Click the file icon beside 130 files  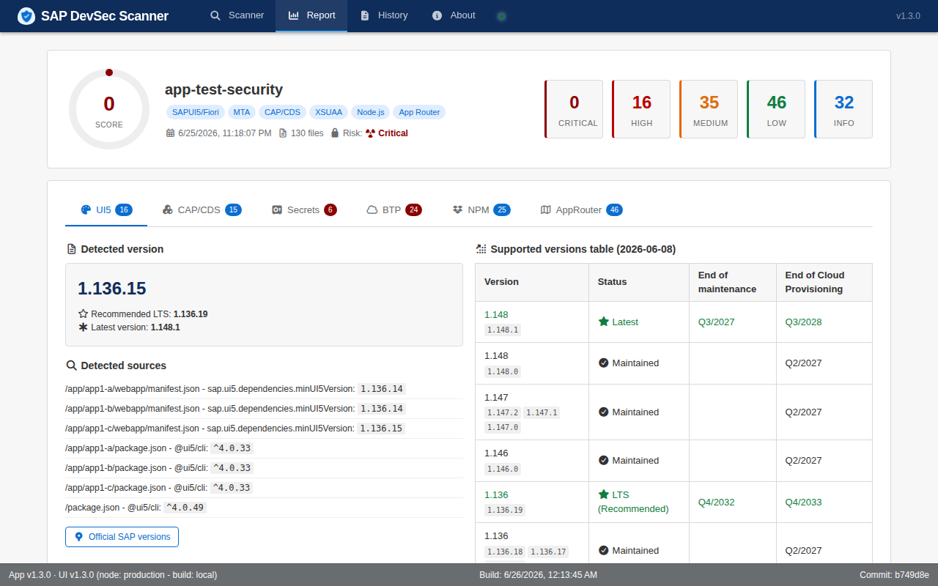pyautogui.click(x=283, y=133)
